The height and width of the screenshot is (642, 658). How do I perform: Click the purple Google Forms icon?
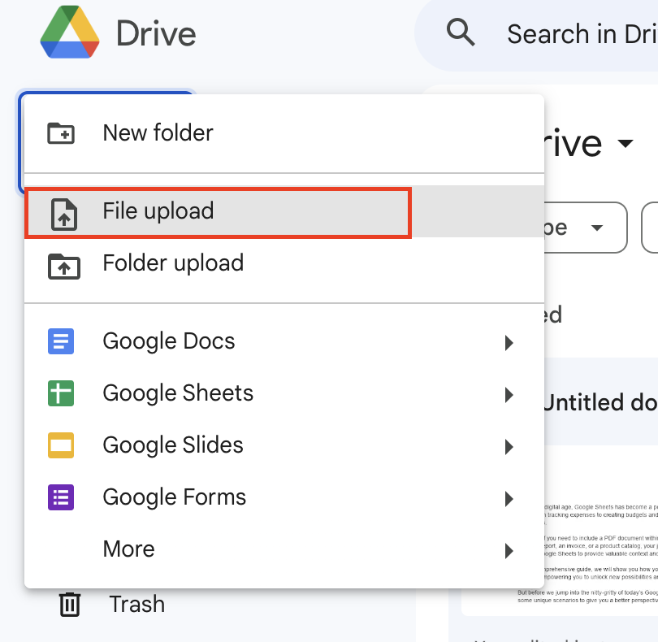pyautogui.click(x=61, y=497)
